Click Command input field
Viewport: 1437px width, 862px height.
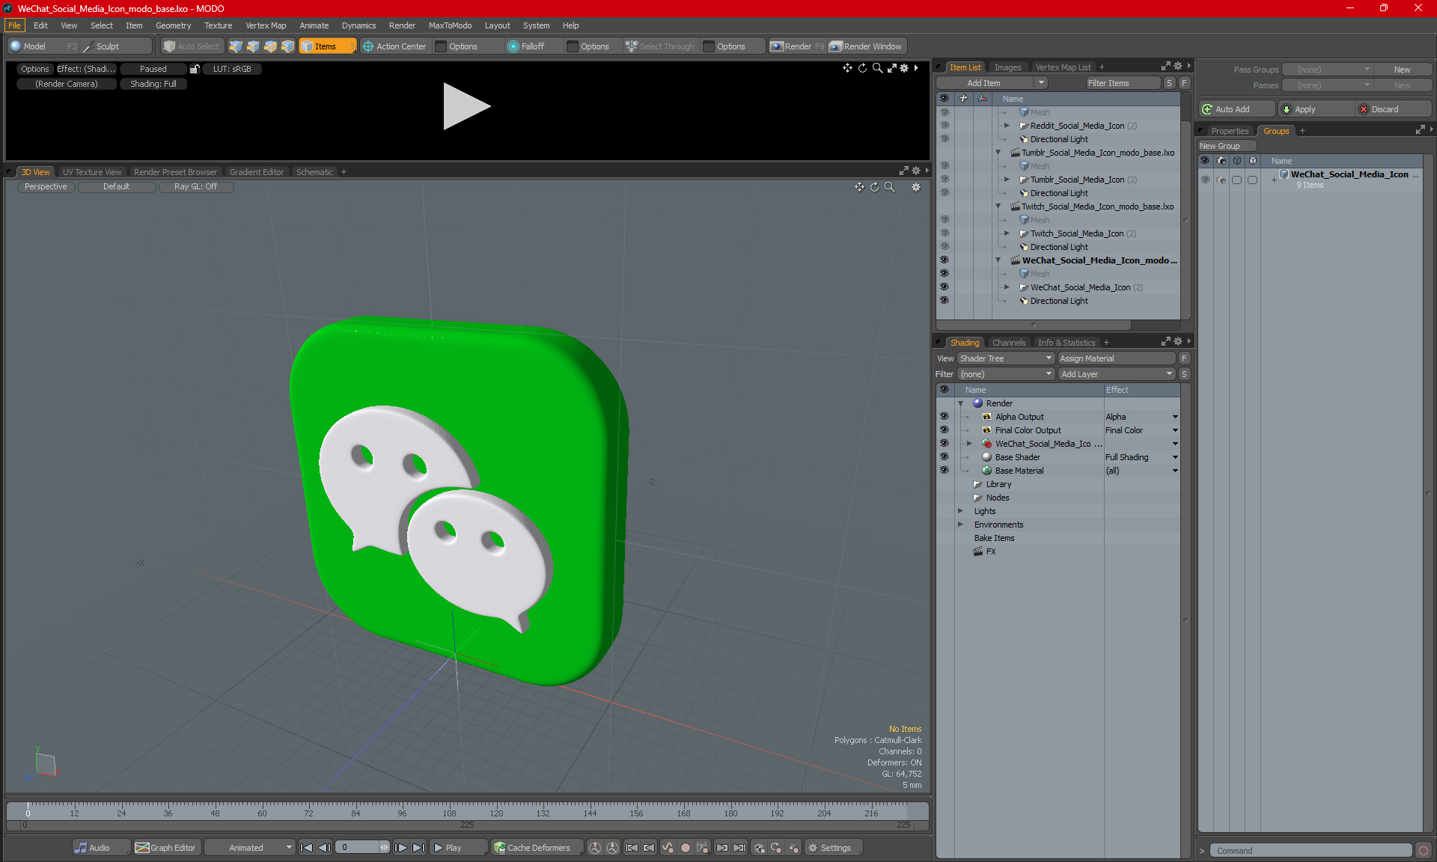coord(1311,851)
